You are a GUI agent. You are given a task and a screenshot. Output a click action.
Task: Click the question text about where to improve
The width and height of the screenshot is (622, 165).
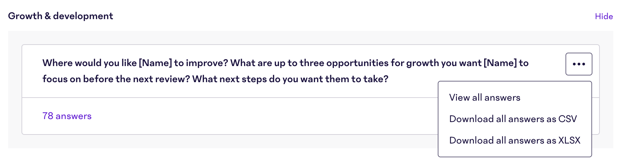tap(285, 71)
